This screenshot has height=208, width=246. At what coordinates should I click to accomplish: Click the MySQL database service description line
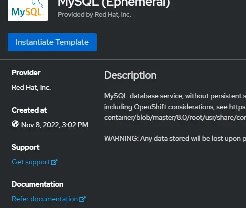point(175,96)
